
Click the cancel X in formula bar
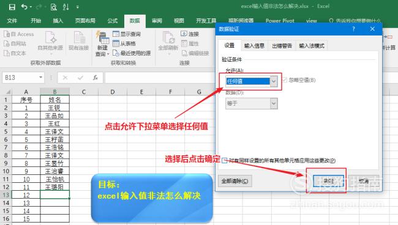65,78
